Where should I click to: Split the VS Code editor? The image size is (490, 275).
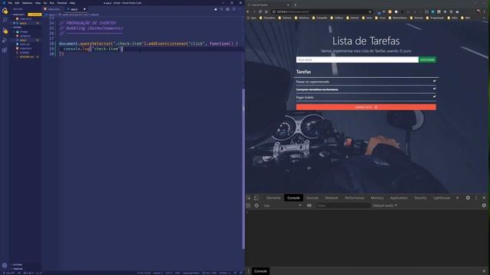pyautogui.click(x=234, y=9)
